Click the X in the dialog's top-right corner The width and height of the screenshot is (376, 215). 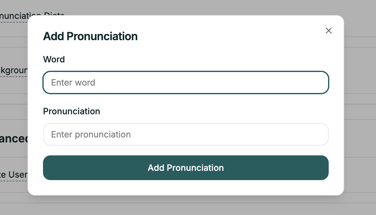[x=328, y=31]
